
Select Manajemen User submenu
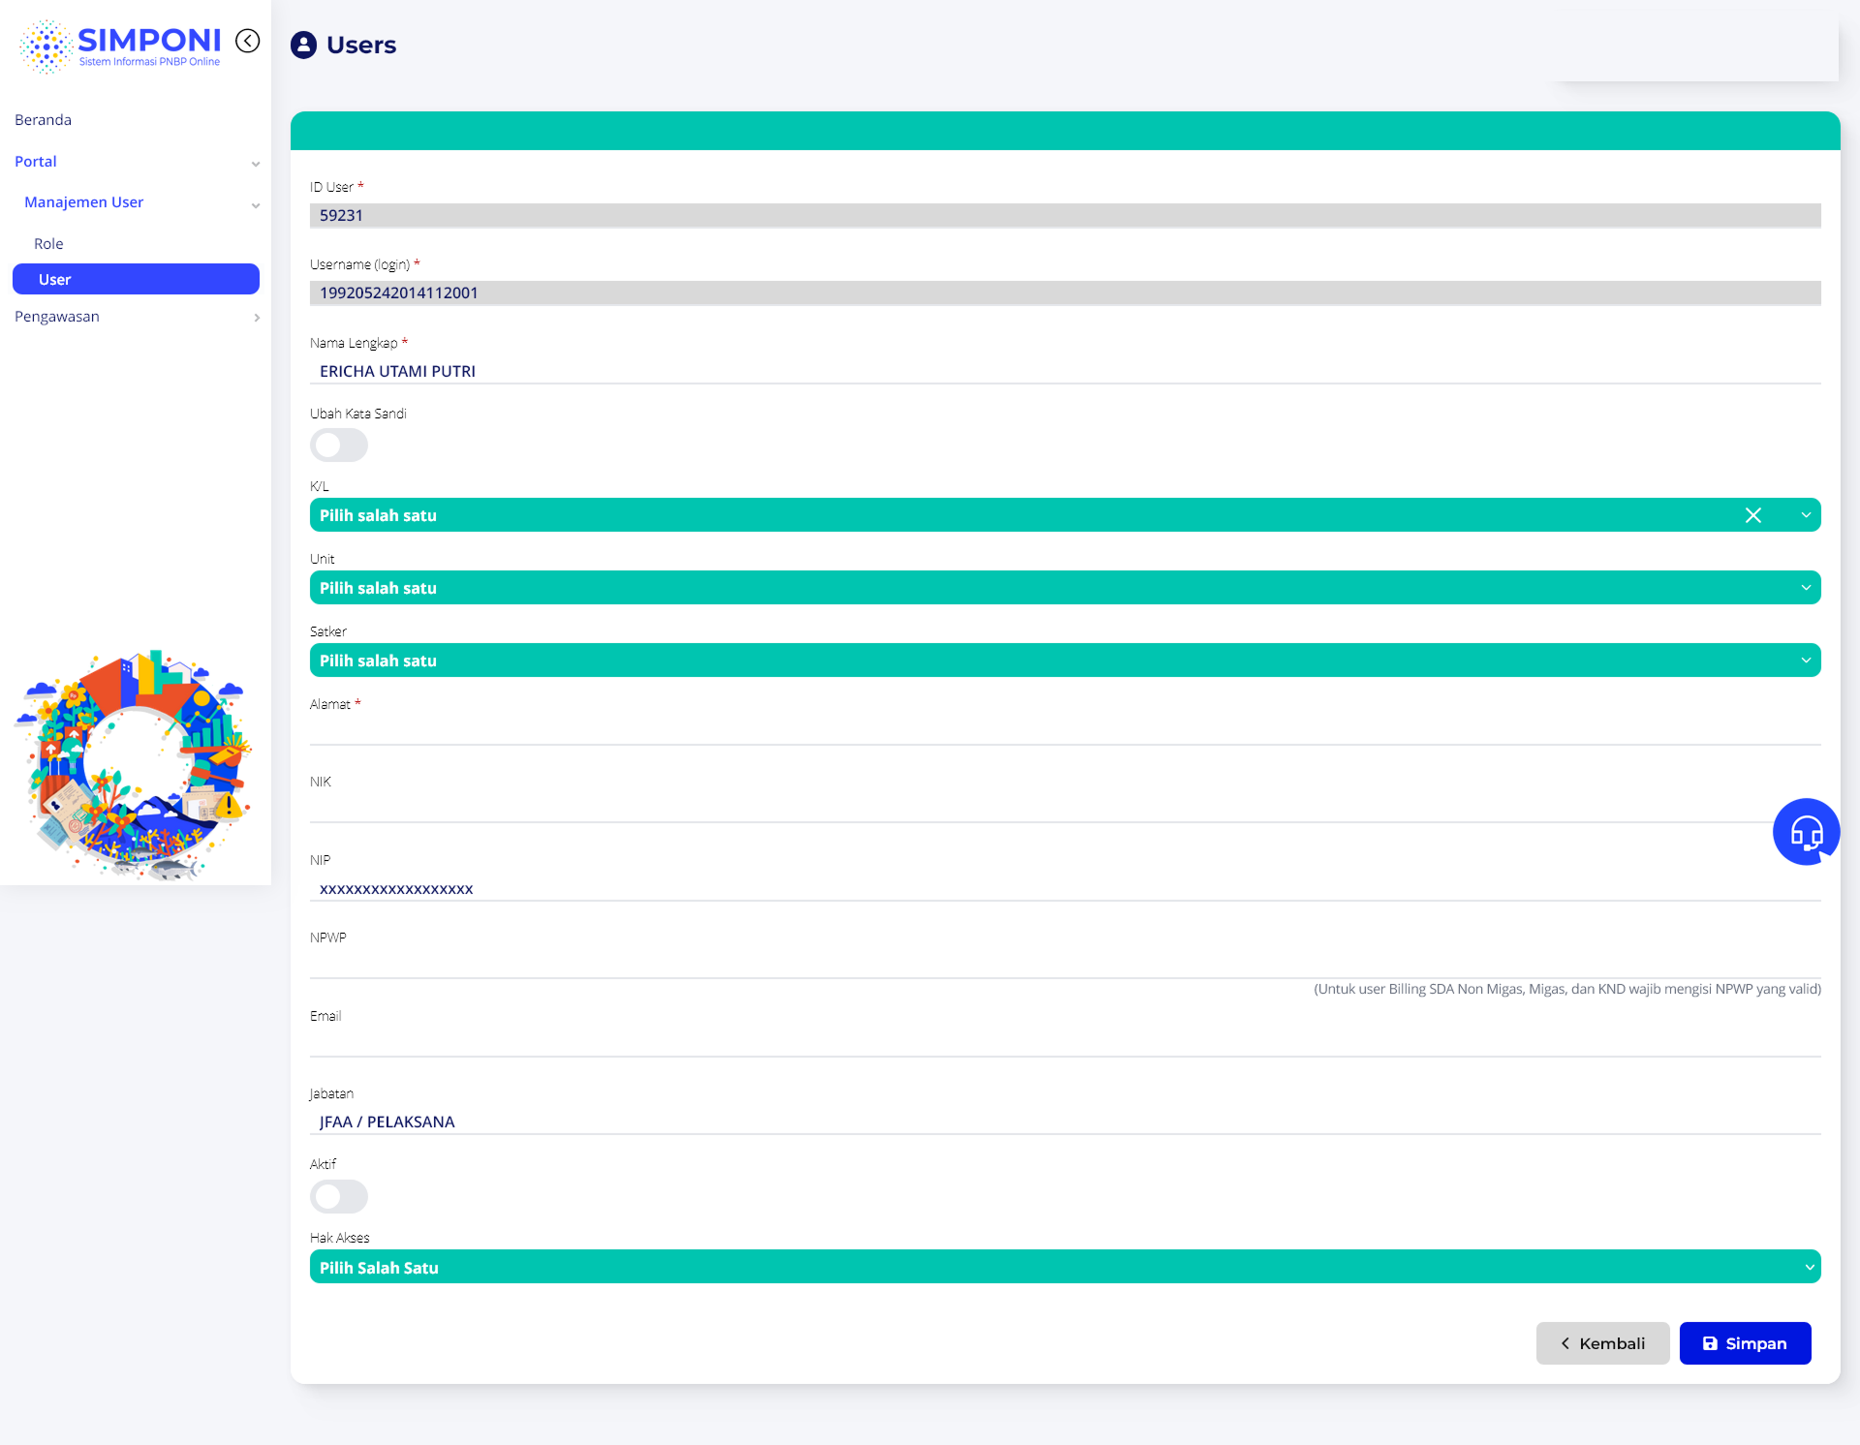84,202
